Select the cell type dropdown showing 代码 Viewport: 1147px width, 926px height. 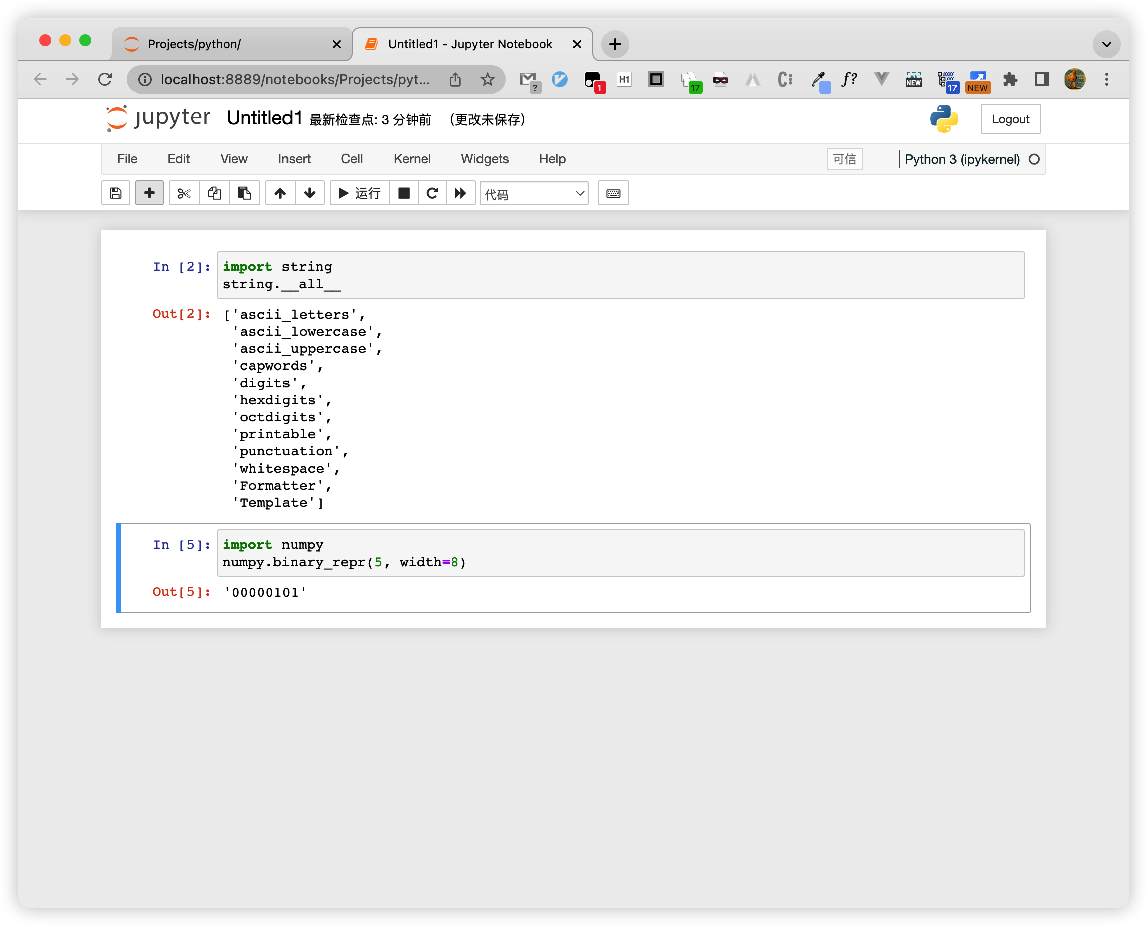[x=532, y=194]
